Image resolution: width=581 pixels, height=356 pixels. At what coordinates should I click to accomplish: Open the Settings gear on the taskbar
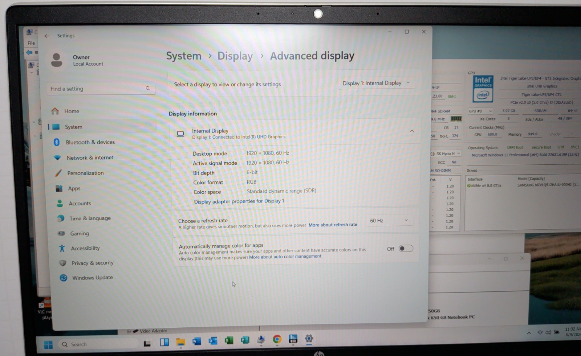(309, 339)
